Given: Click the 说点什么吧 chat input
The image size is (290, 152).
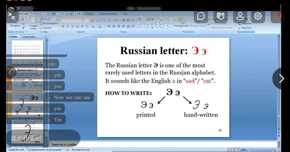Looking at the screenshot, I should tap(43, 138).
